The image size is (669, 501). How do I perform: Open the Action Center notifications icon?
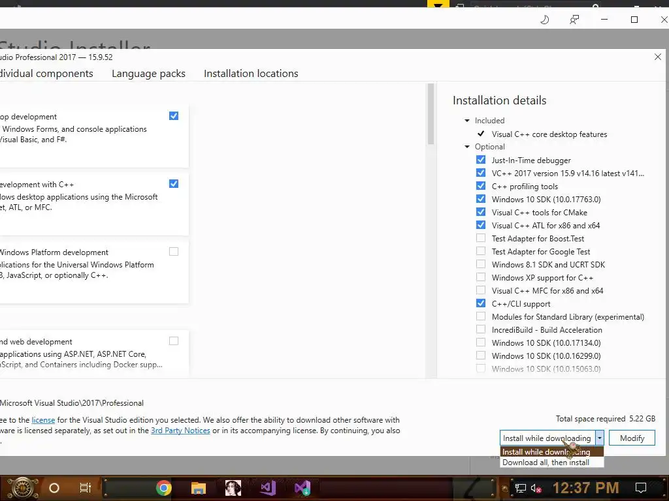[x=640, y=488]
